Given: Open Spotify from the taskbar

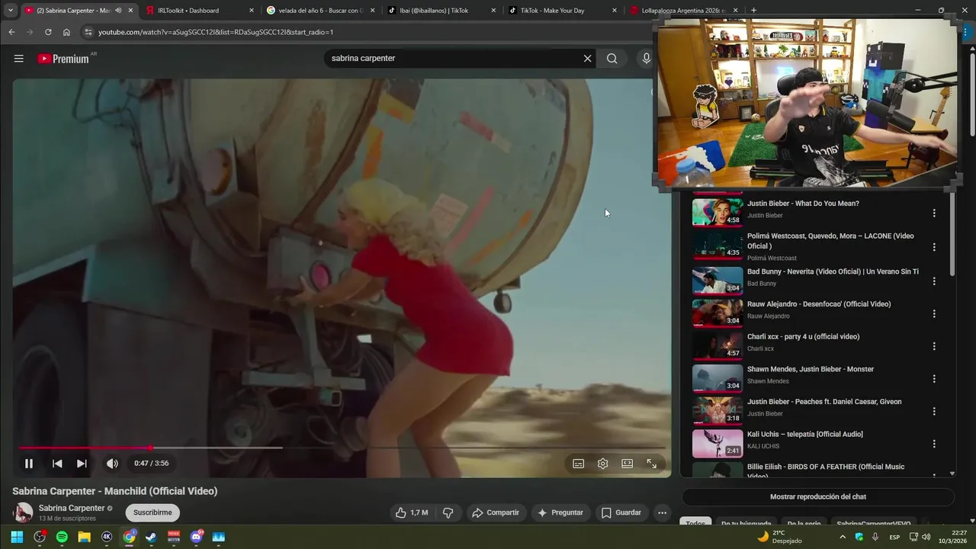Looking at the screenshot, I should (x=62, y=537).
